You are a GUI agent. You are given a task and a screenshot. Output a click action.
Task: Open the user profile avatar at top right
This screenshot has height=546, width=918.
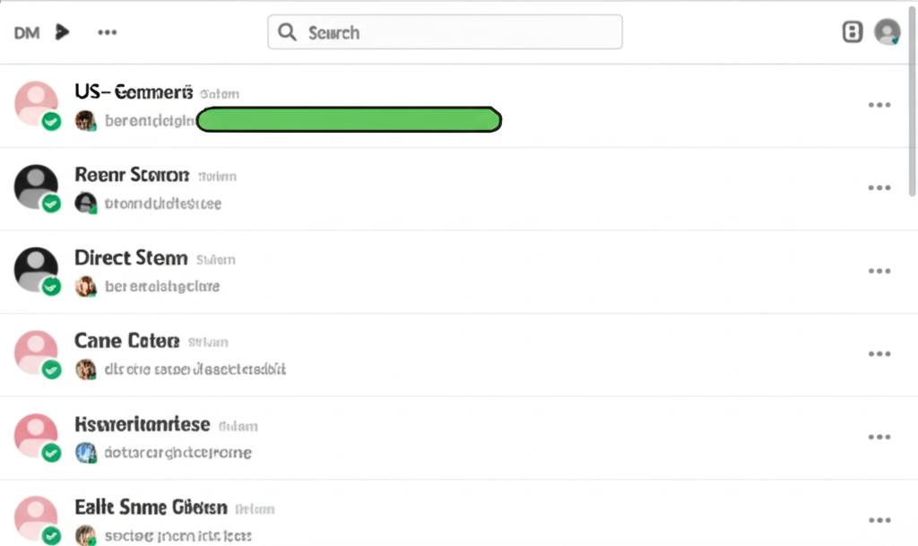(887, 31)
